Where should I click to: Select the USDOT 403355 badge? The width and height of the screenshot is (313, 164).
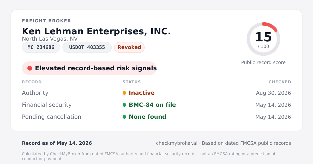pos(87,47)
